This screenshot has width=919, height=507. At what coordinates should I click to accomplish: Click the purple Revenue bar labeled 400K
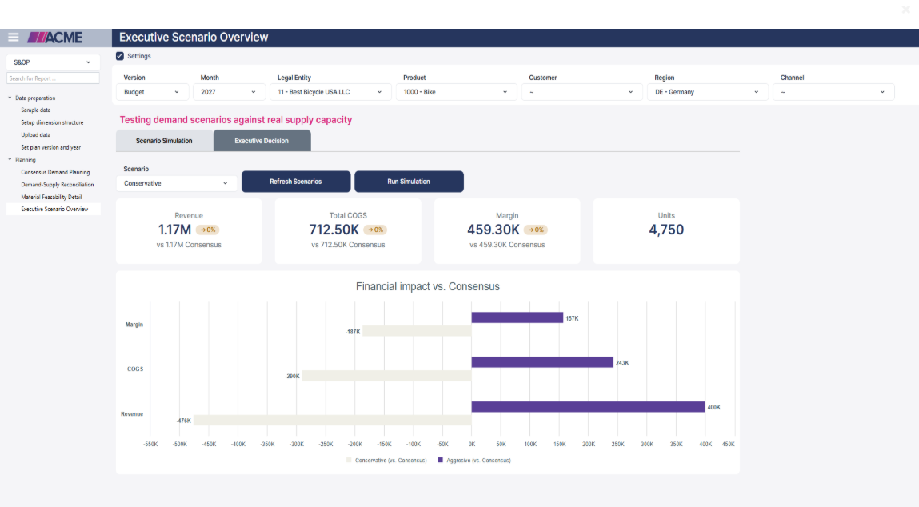589,407
